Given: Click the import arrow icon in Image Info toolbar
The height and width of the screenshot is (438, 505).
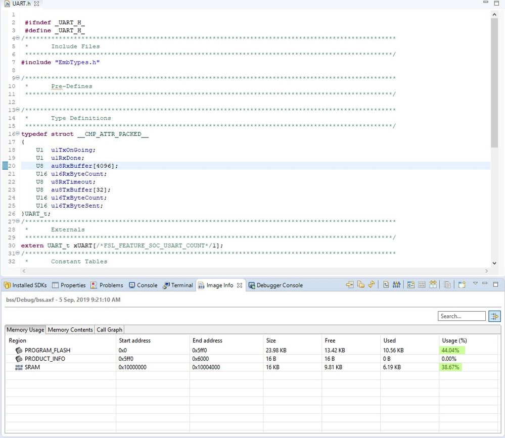Looking at the screenshot, I should (350, 285).
